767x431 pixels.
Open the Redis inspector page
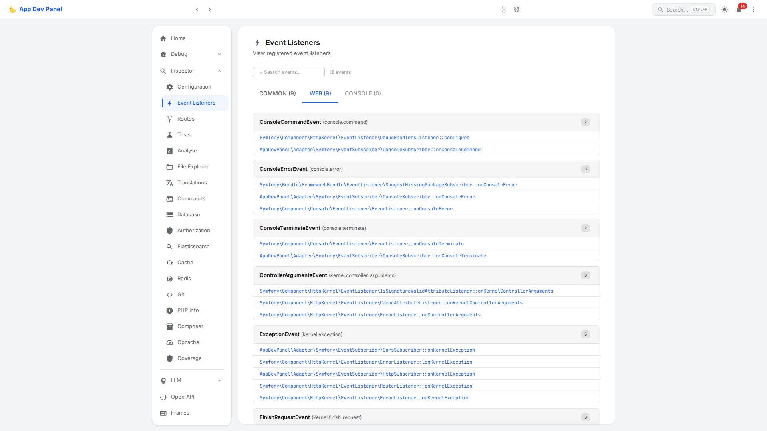click(184, 279)
